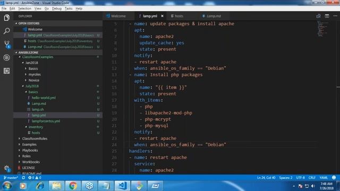Place cursor on line 15 item expression
Viewport: 340px width, 191px height.
click(x=171, y=88)
